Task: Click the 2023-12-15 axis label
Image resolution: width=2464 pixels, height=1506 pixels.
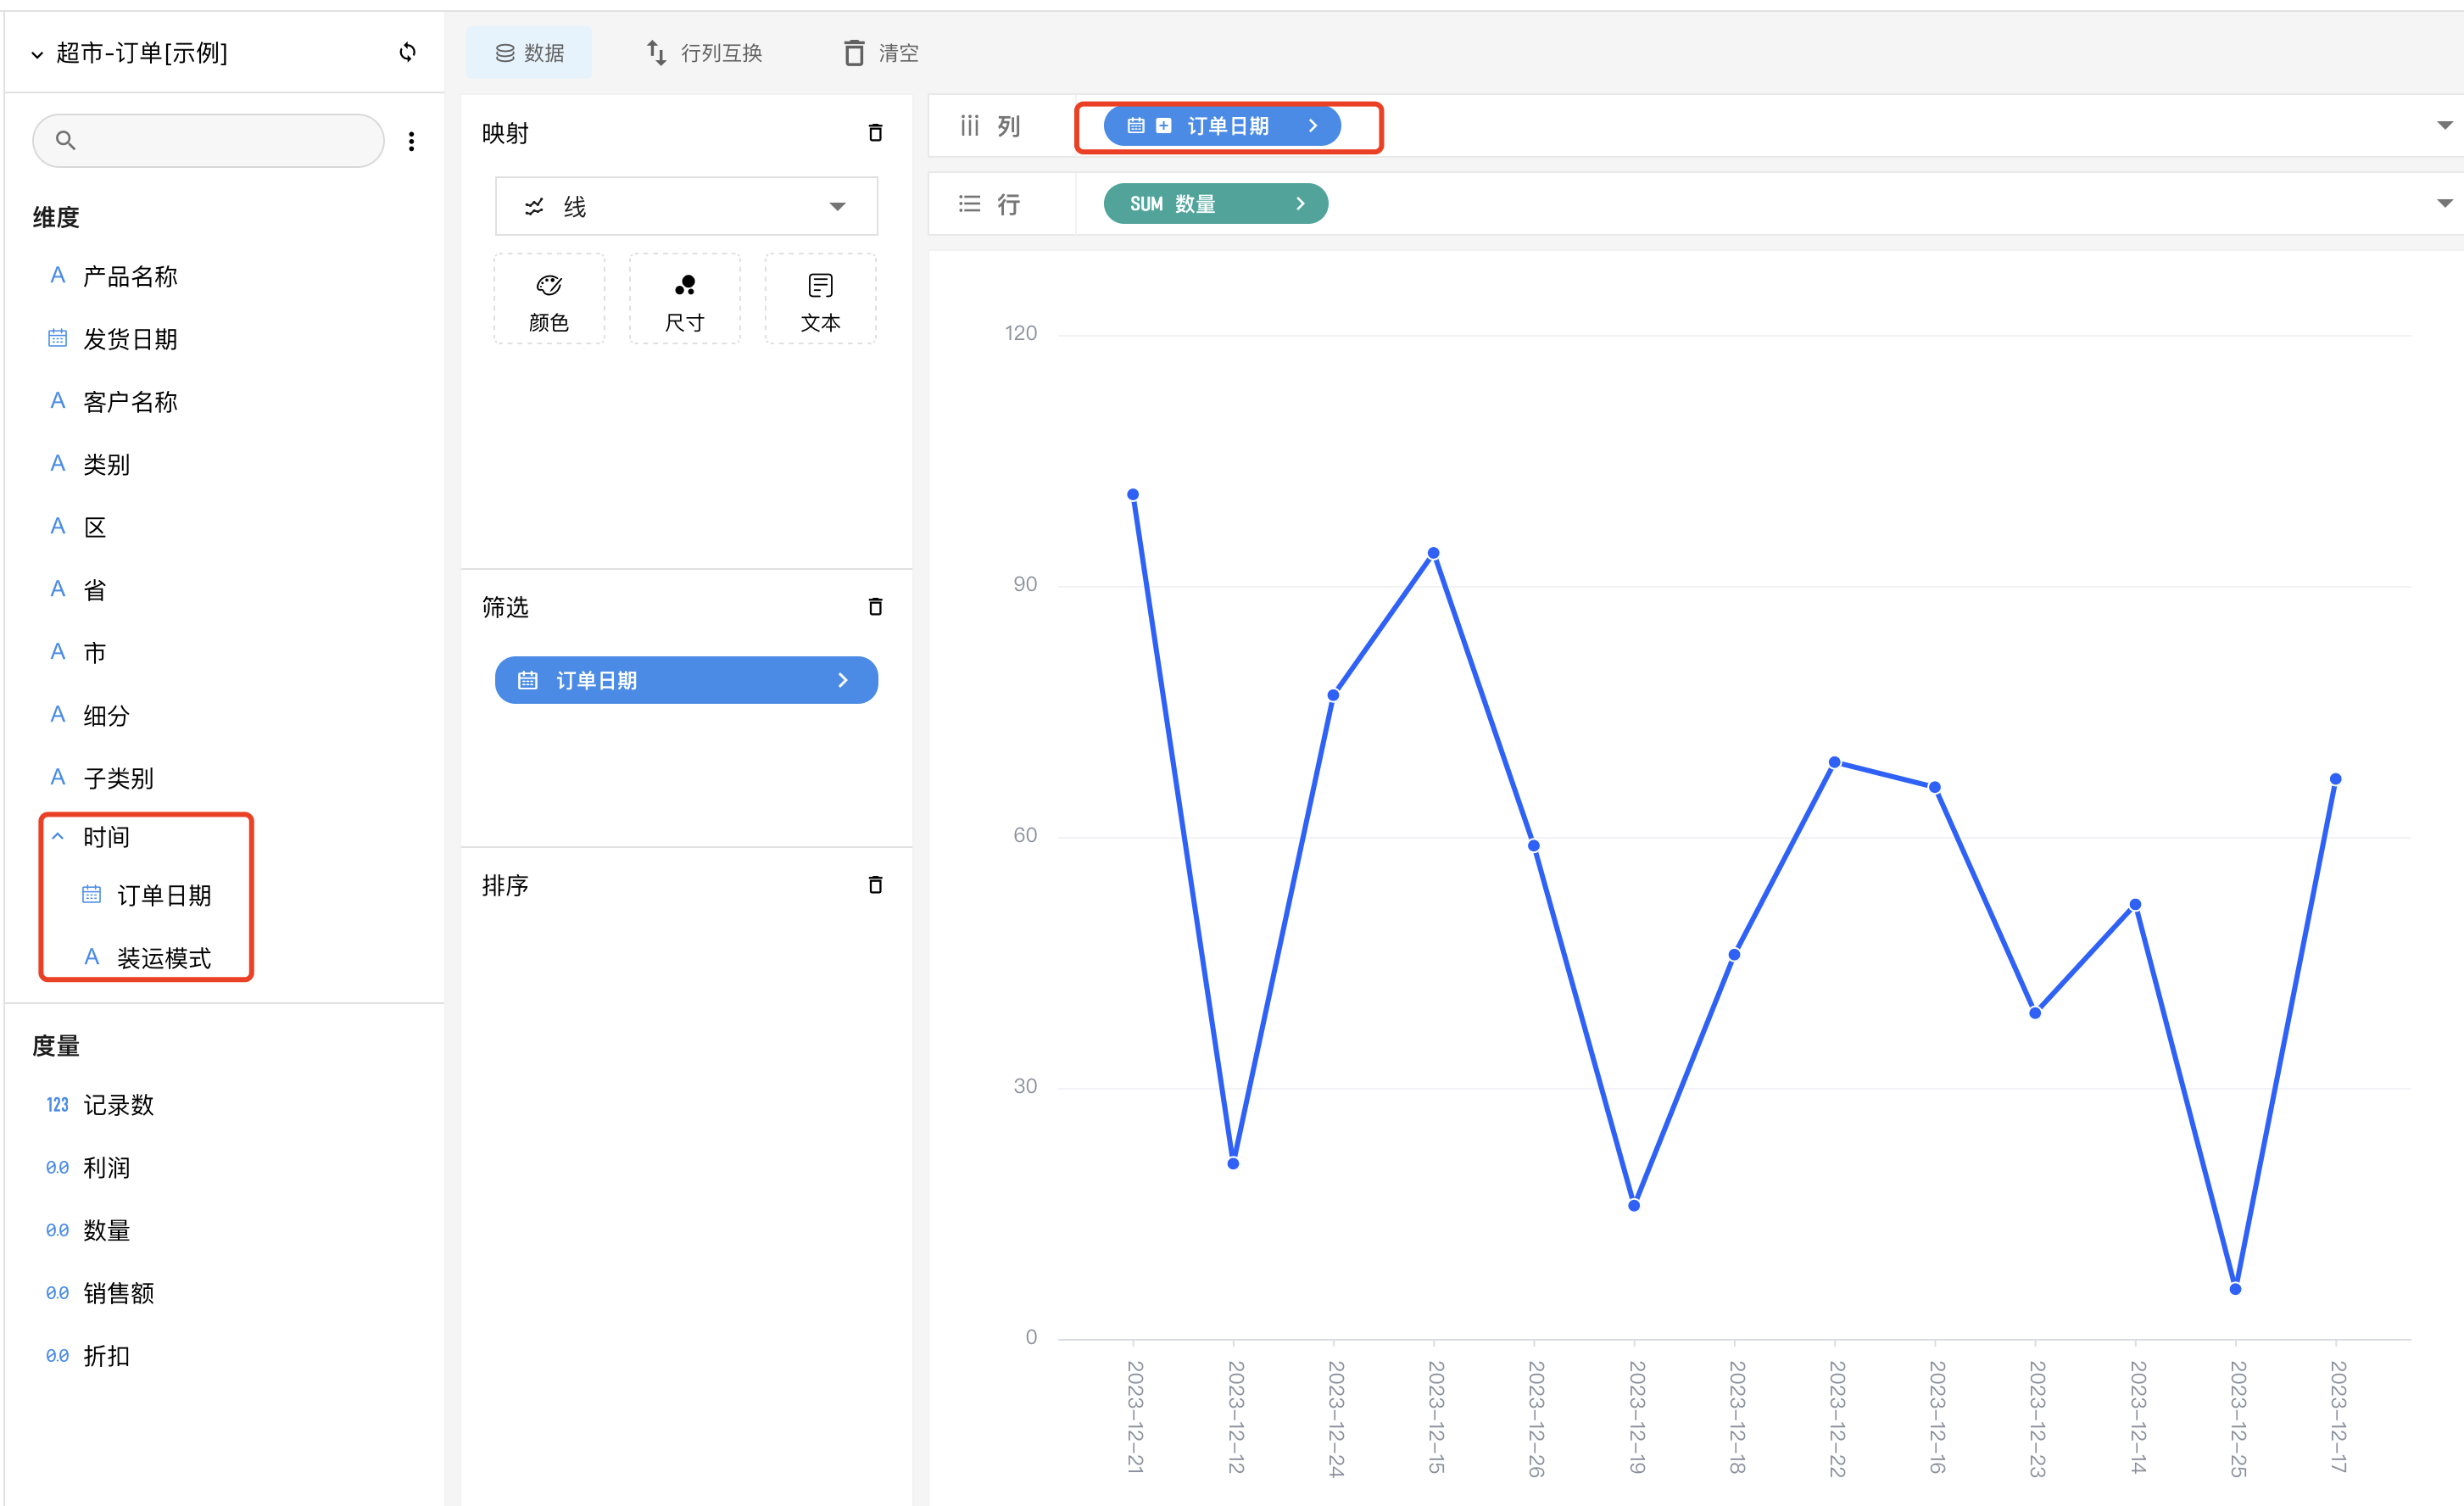Action: click(x=1435, y=1417)
